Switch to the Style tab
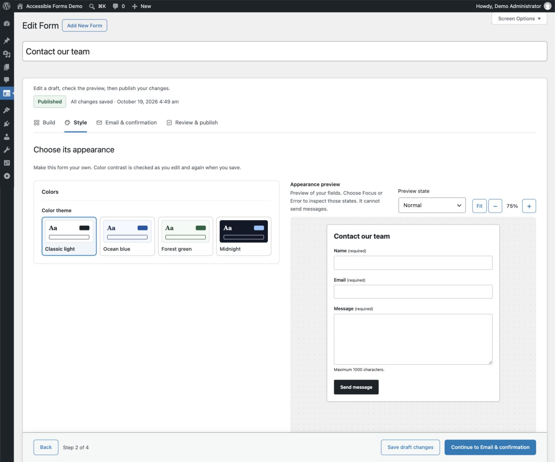Viewport: 555px width, 462px height. (76, 122)
